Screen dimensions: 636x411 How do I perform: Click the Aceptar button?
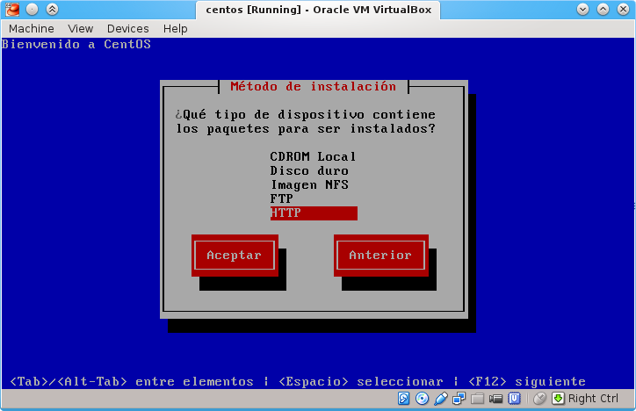(x=235, y=256)
